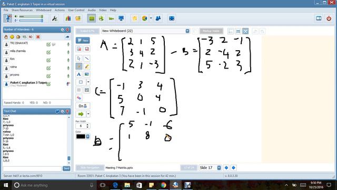337x190 pixels.
Task: Click the raise hand icon
Action: 6,37
